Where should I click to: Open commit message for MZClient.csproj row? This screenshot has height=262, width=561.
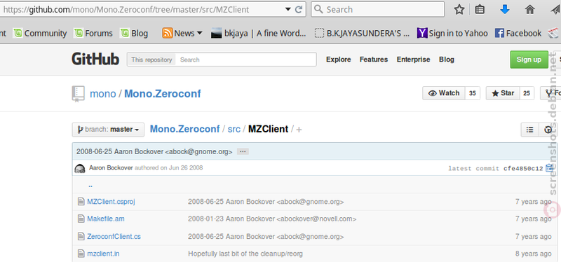pos(266,202)
